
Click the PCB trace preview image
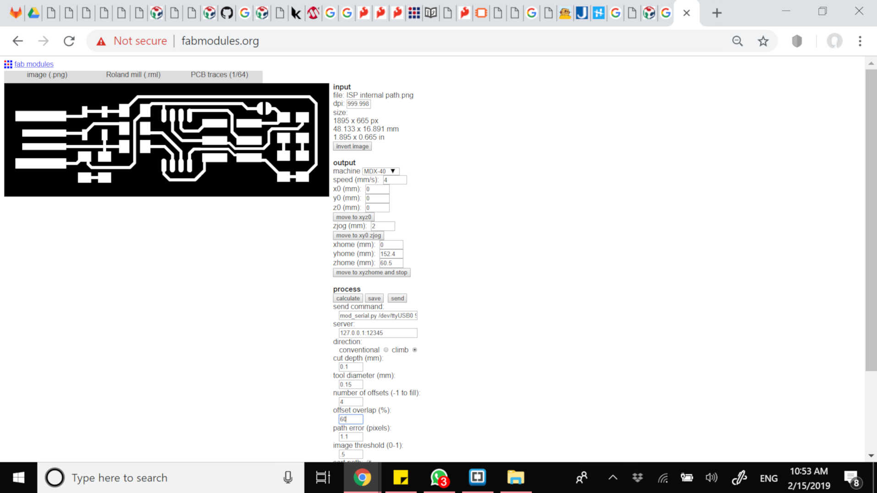166,140
